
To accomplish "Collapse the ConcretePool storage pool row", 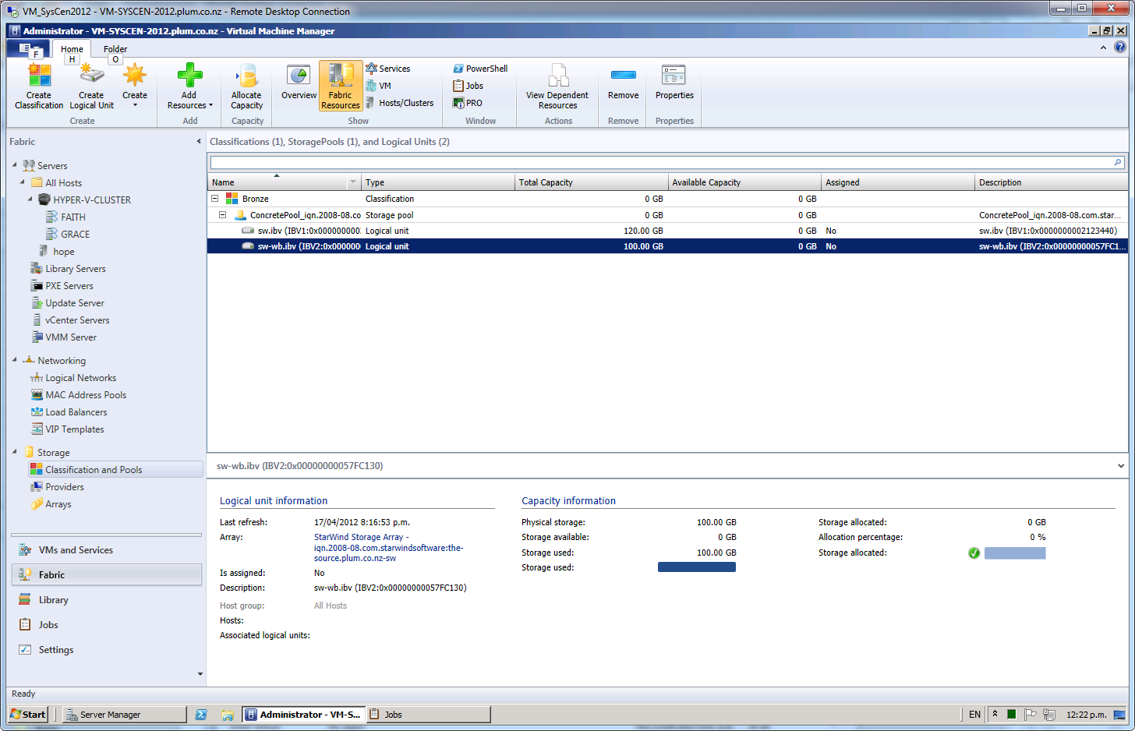I will pyautogui.click(x=223, y=214).
